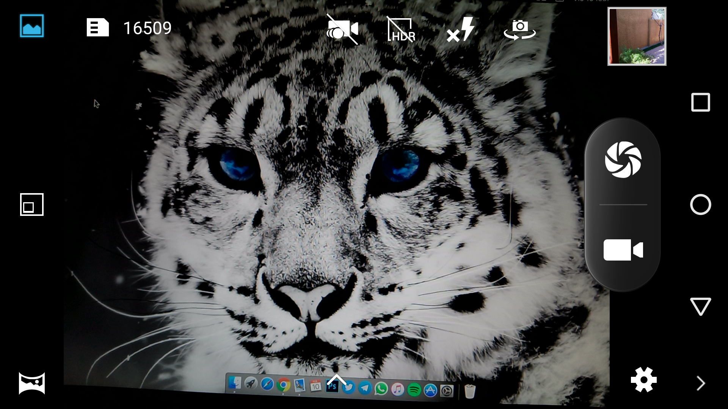The height and width of the screenshot is (409, 728).
Task: Enable HDR mode
Action: pos(401,30)
